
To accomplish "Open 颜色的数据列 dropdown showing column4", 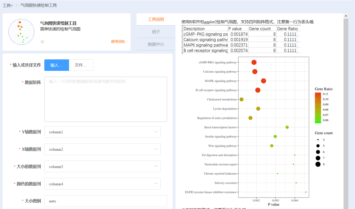I will [x=102, y=184].
